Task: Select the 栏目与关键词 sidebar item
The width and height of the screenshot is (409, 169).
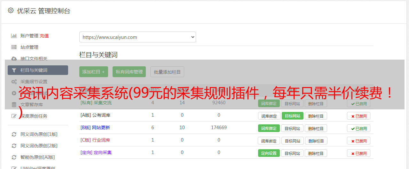Action: coord(38,70)
